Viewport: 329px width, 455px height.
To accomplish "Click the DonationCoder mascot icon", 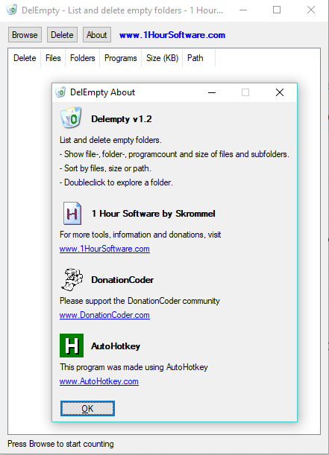I will point(72,279).
